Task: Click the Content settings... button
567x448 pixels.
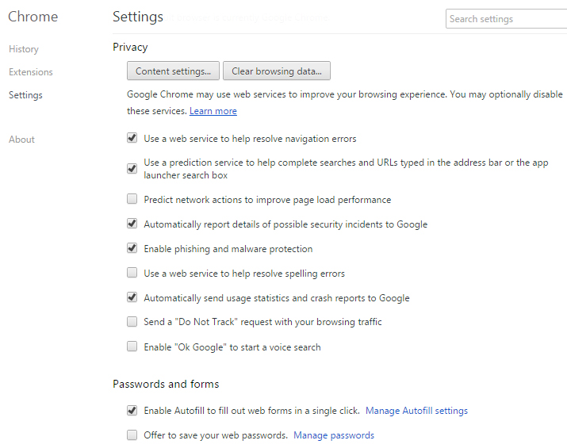Action: tap(173, 71)
